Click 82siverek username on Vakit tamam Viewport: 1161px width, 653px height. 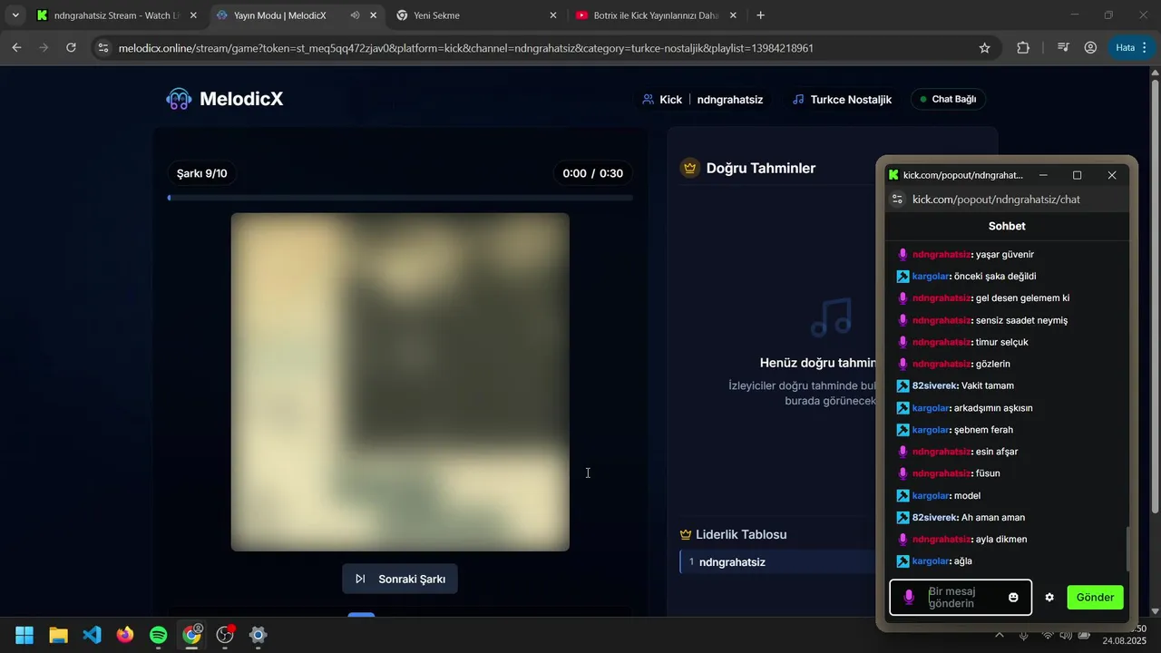[934, 385]
